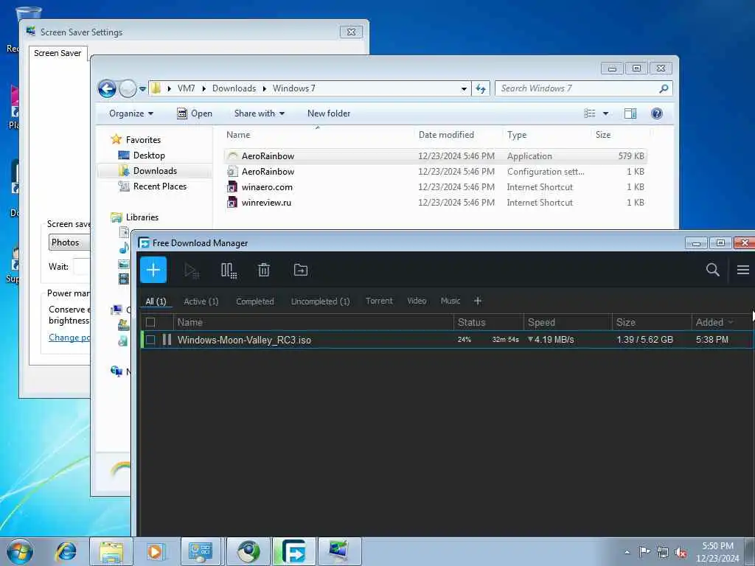Screen dimensions: 755x566
Task: Open Explorer help
Action: point(656,113)
